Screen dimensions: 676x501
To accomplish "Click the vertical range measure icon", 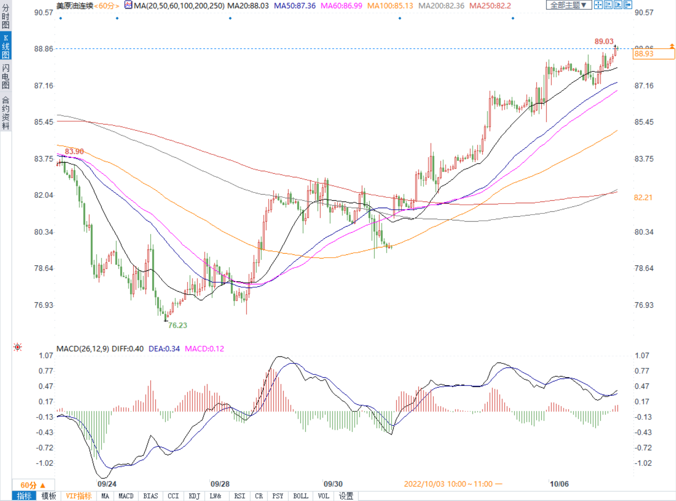I will [x=608, y=5].
